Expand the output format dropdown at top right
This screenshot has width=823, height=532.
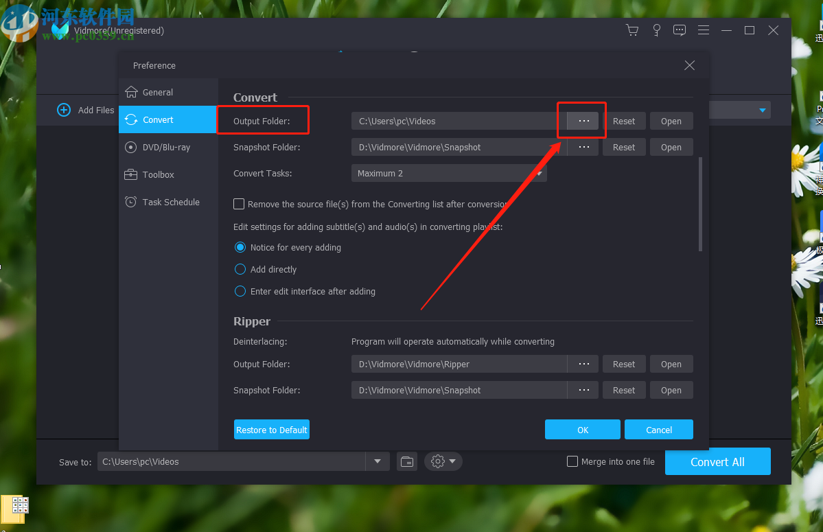762,111
